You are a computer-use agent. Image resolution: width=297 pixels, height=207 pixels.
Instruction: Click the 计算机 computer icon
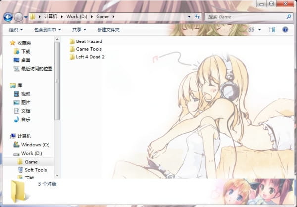point(13,136)
